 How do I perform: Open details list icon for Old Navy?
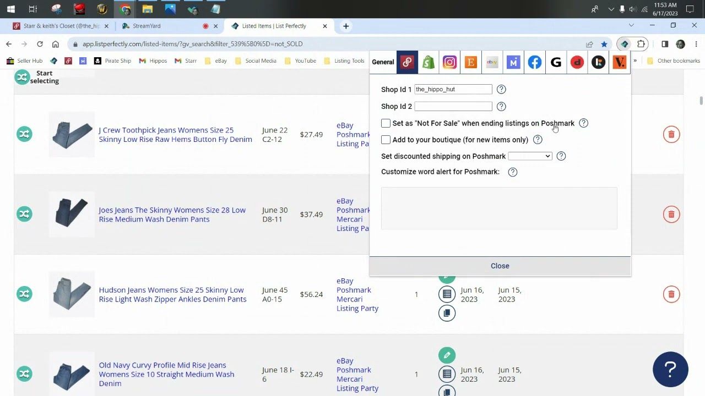447,374
